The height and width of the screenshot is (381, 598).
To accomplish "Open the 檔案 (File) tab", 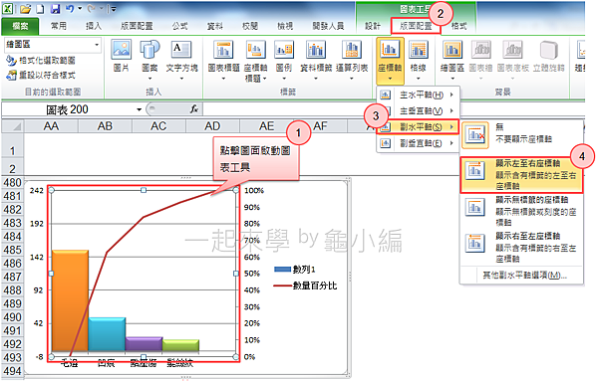I will tap(20, 26).
